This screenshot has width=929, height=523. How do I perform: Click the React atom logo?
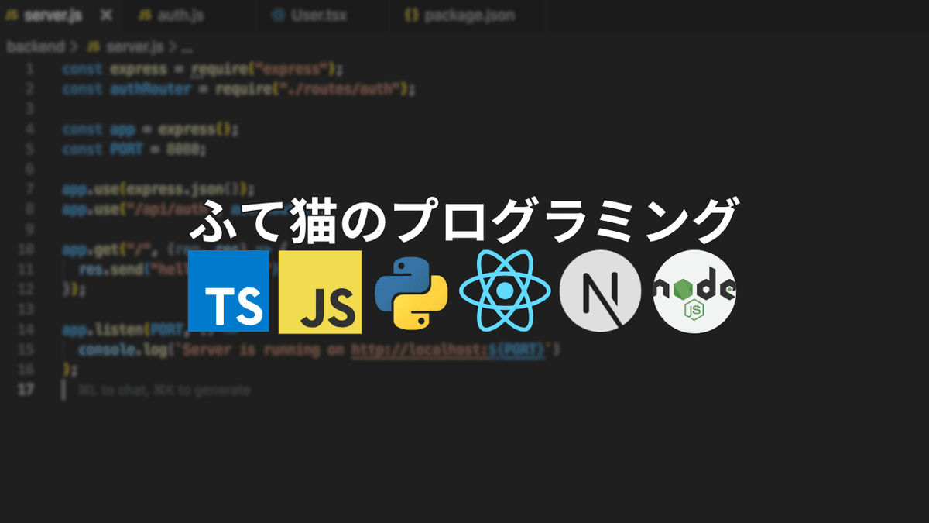(505, 291)
